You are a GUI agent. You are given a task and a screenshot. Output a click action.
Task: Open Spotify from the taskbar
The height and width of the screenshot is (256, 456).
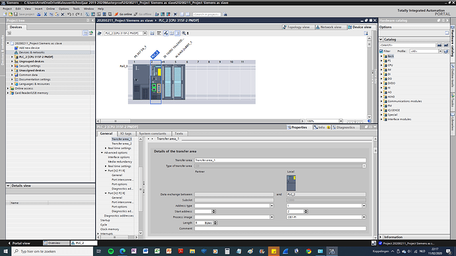click(111, 251)
